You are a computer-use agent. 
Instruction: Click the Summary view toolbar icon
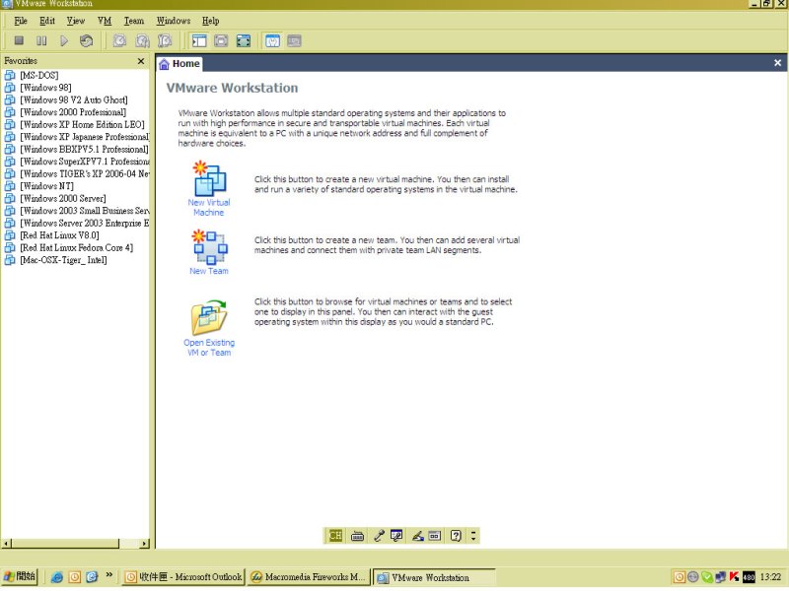[272, 40]
